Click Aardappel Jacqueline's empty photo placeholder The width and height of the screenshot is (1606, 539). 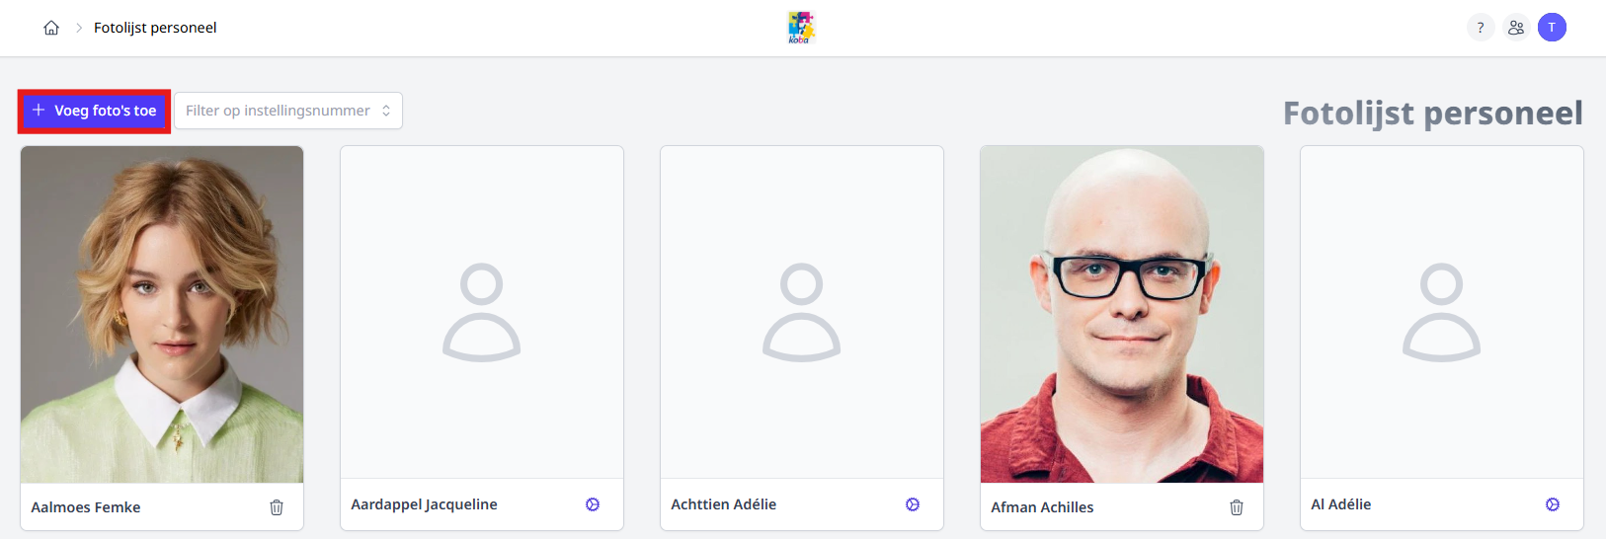[482, 312]
